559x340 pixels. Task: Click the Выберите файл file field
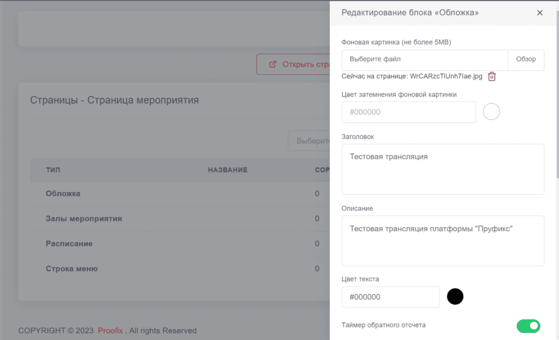pyautogui.click(x=425, y=59)
